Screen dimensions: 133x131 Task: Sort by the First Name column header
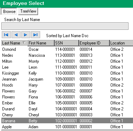41,43
